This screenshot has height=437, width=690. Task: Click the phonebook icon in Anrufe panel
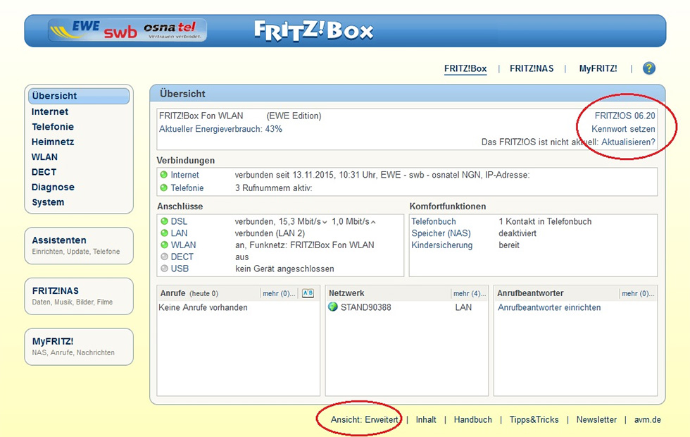[308, 293]
